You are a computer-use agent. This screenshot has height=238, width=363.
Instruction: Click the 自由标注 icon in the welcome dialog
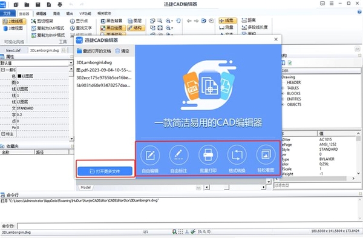click(178, 155)
